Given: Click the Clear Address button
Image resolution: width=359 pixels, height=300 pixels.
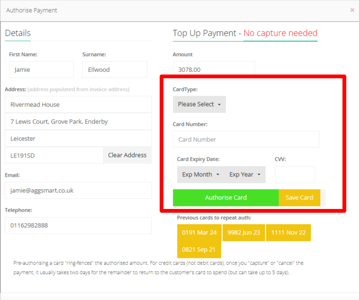Looking at the screenshot, I should (x=127, y=155).
